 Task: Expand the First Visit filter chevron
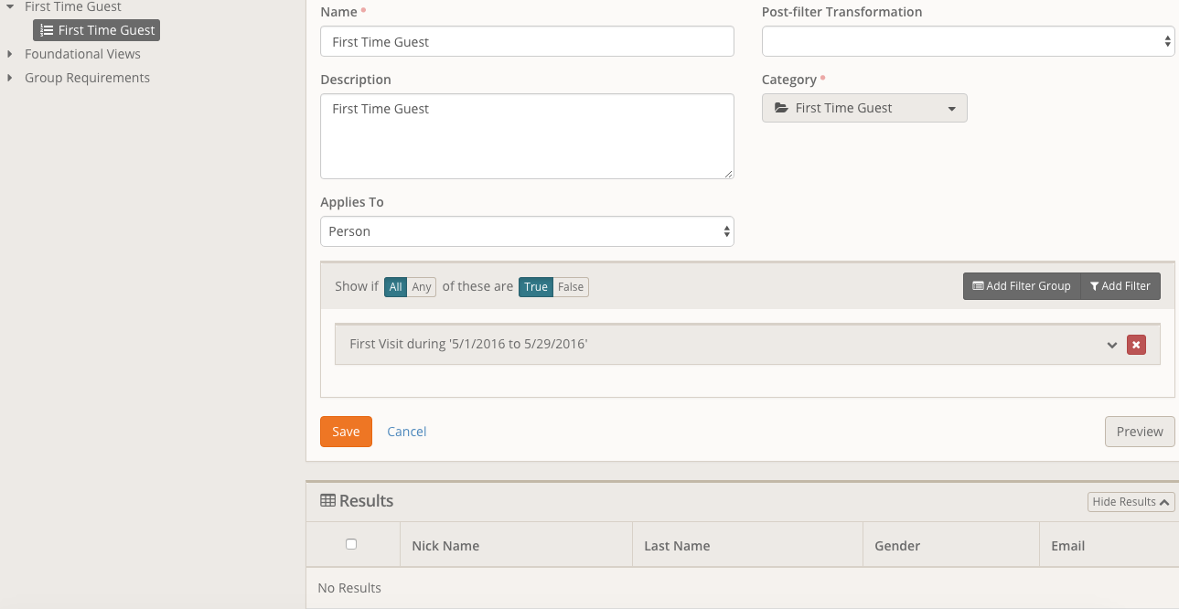[1112, 345]
